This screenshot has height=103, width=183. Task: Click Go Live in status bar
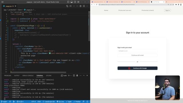click(x=60, y=102)
